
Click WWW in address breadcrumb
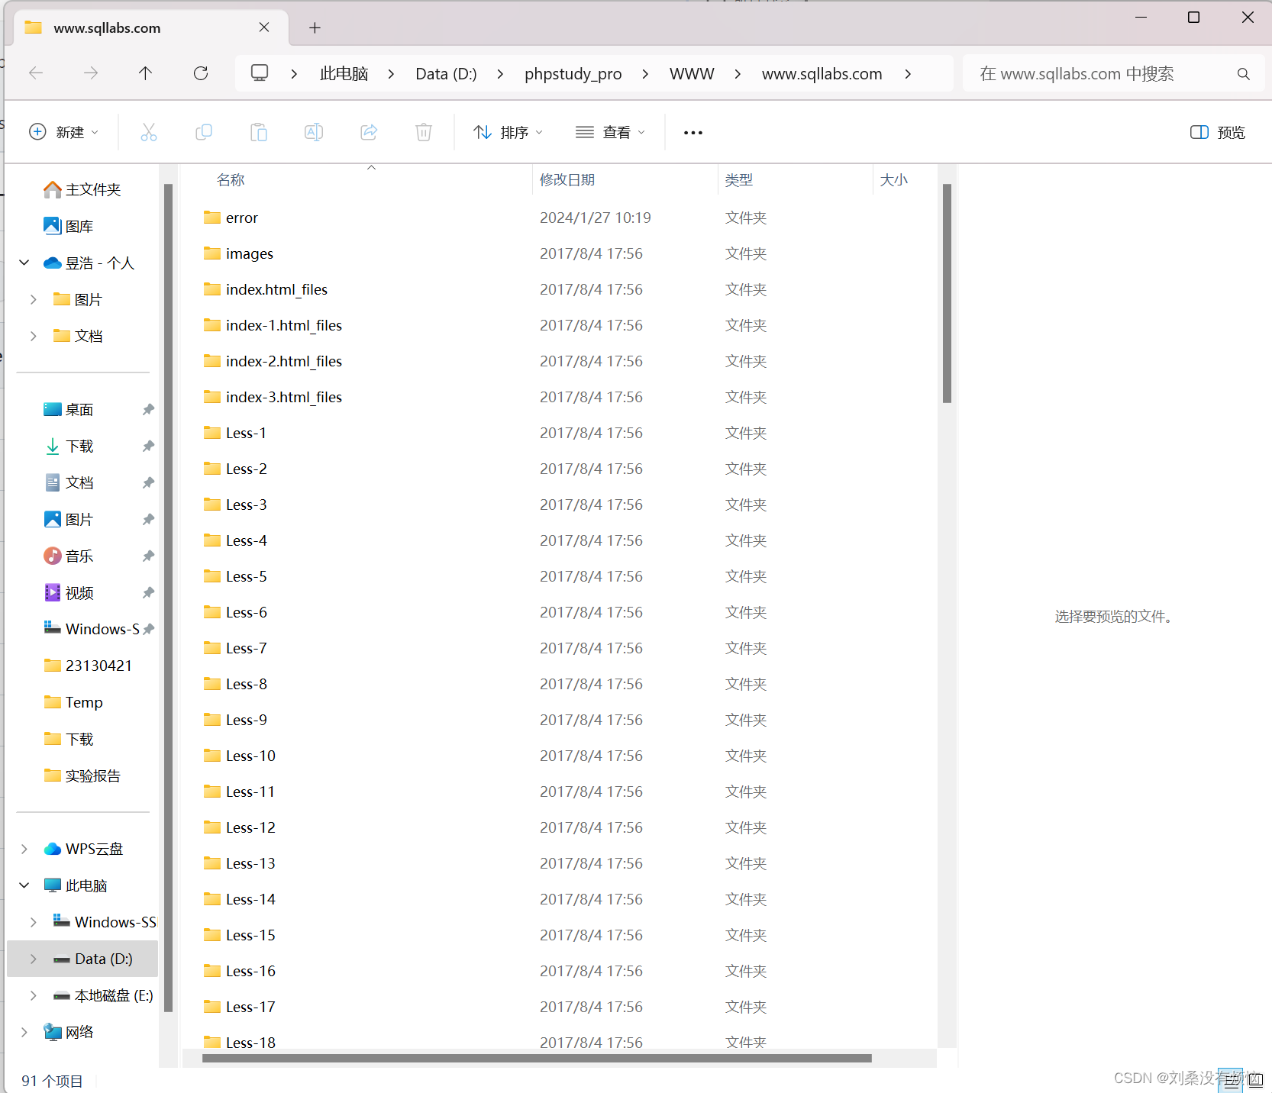pyautogui.click(x=692, y=73)
